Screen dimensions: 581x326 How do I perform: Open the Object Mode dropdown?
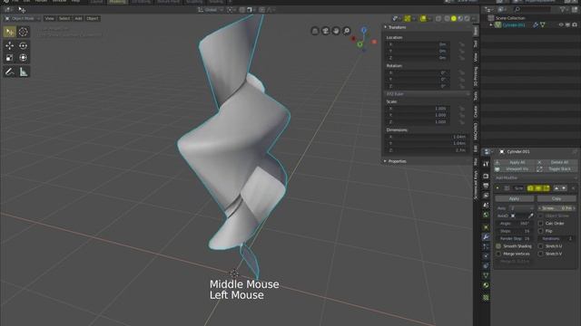point(22,18)
